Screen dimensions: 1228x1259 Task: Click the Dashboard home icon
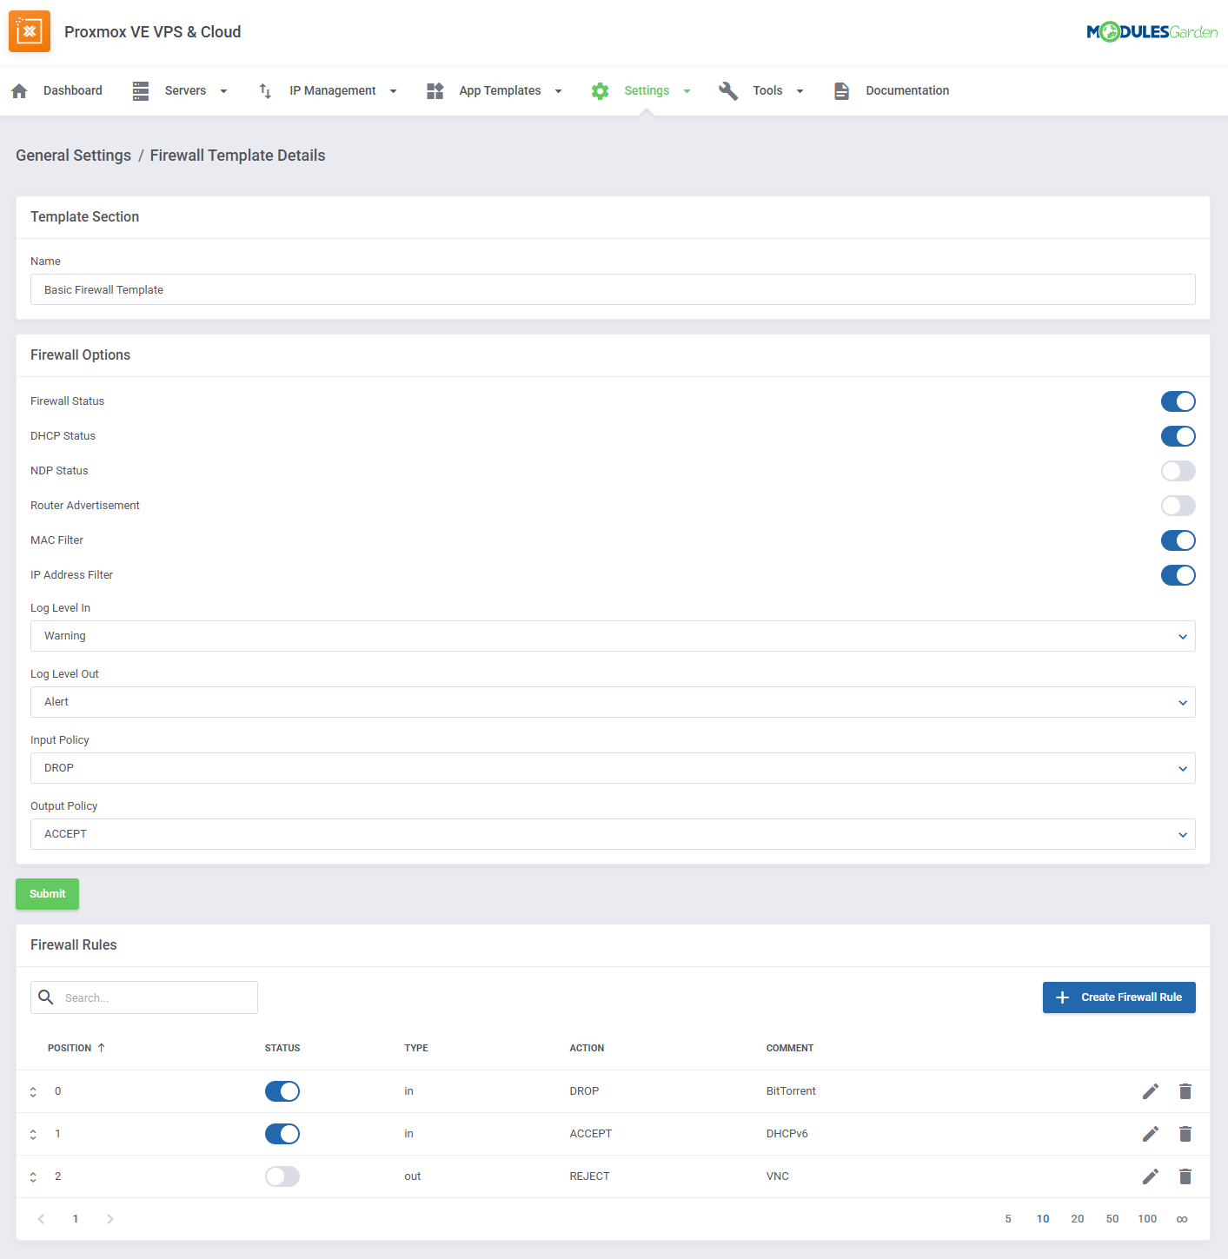[19, 90]
